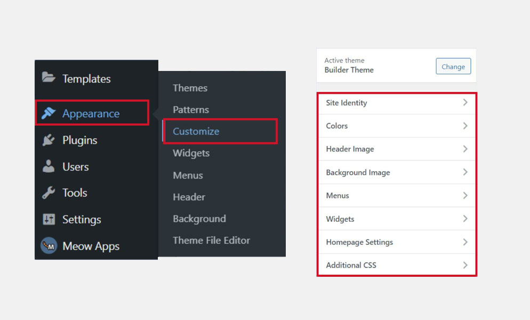The width and height of the screenshot is (530, 320).
Task: Select Header in Appearance submenu
Action: point(189,197)
